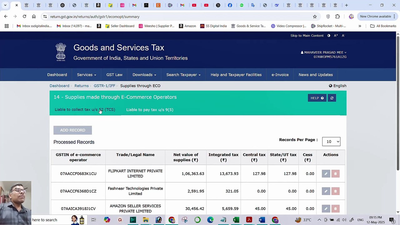Switch to the Facebook browser tab
The image size is (400, 225).
click(x=230, y=5)
